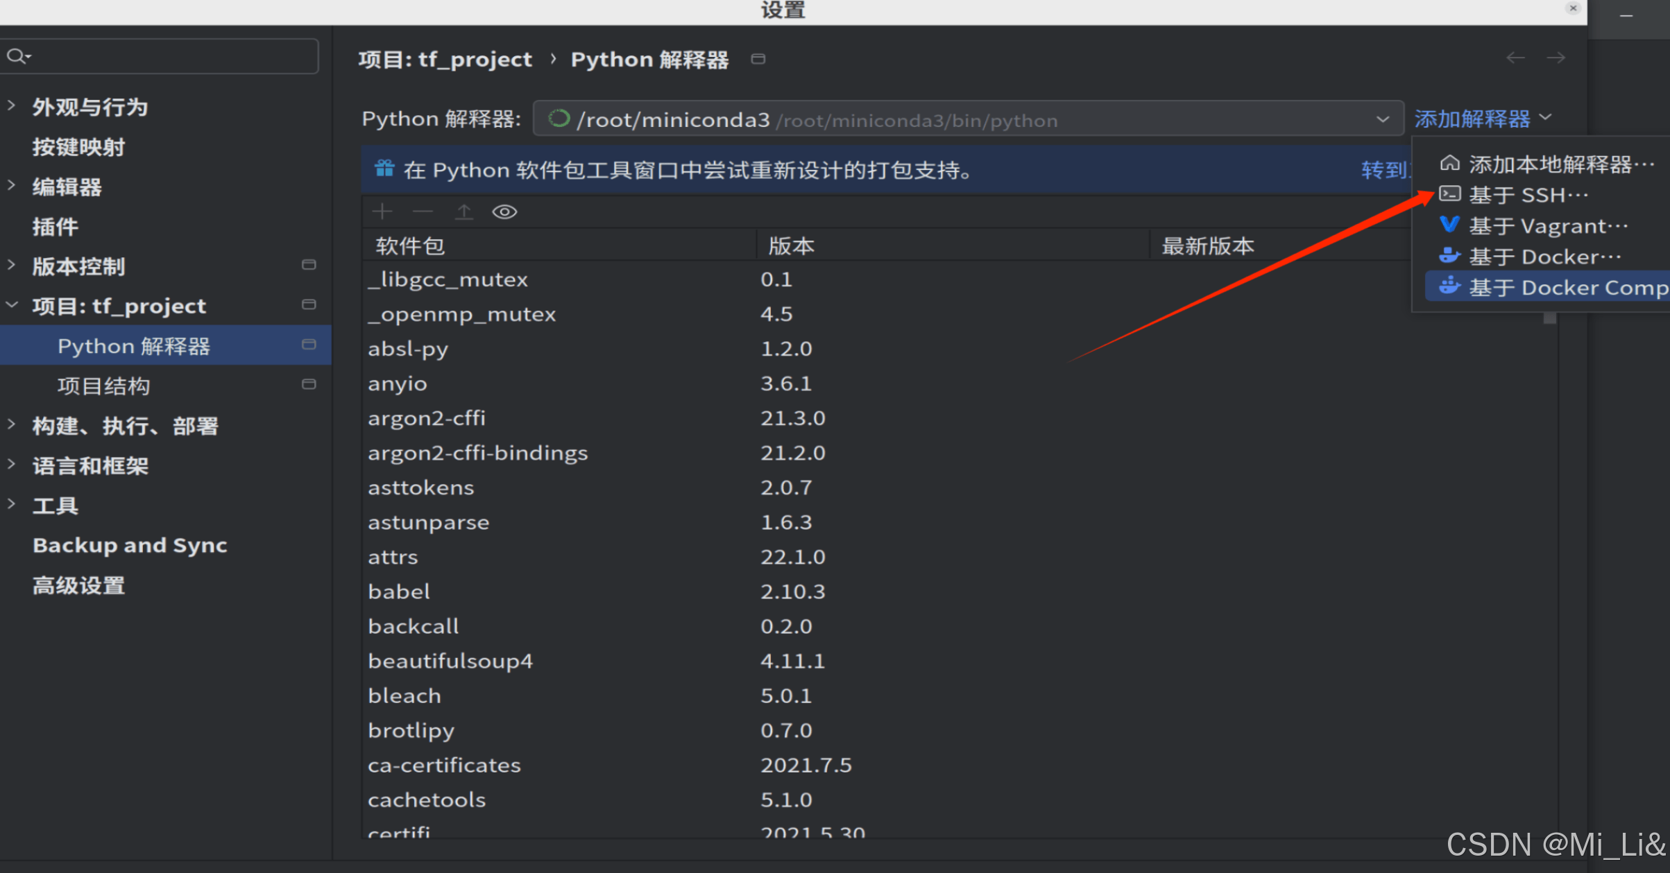Open 项目结构 settings page
The image size is (1670, 873).
(104, 386)
